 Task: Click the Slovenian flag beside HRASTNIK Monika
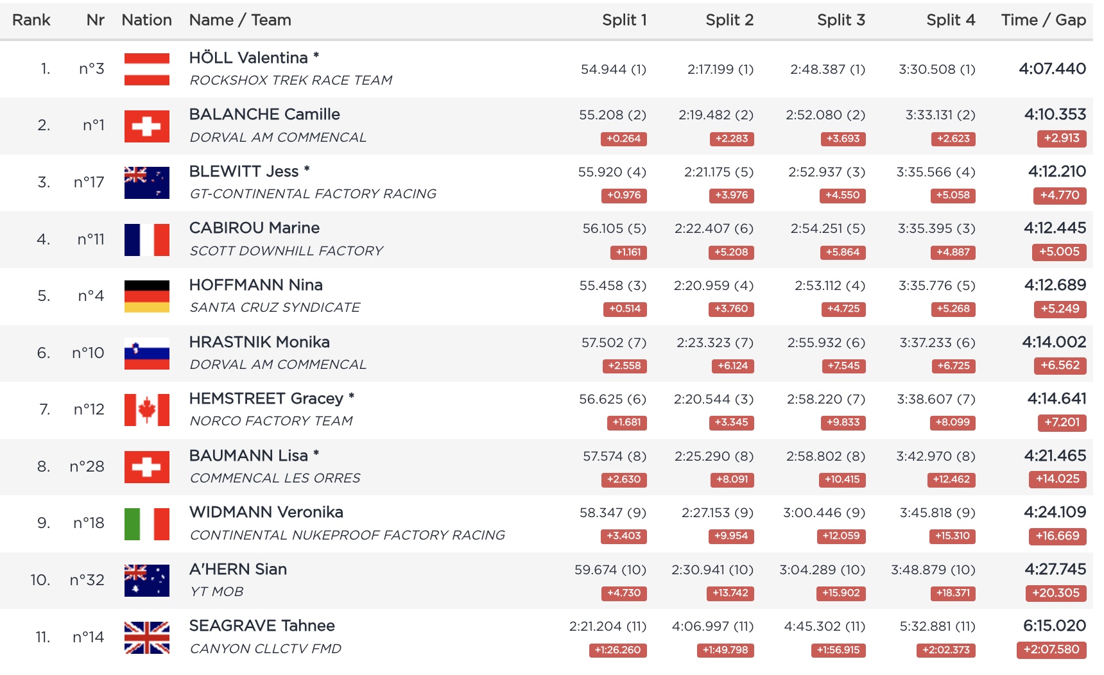146,353
